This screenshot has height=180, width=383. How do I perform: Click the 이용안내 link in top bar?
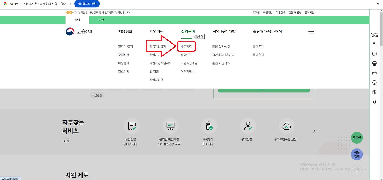coord(280,13)
